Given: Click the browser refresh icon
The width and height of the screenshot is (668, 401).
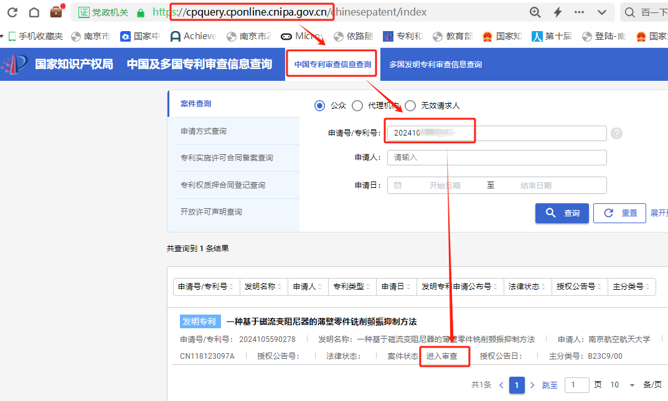Looking at the screenshot, I should coord(12,12).
